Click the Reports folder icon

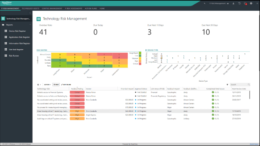(3, 25)
